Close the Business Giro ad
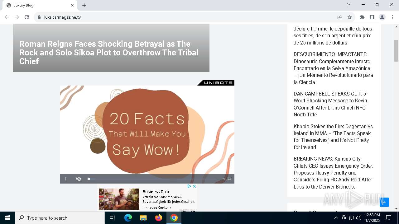Image resolution: width=399 pixels, height=224 pixels. coord(194,186)
